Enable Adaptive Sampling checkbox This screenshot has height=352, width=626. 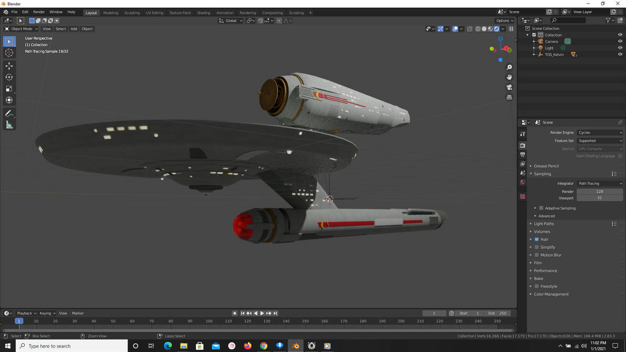coord(541,208)
